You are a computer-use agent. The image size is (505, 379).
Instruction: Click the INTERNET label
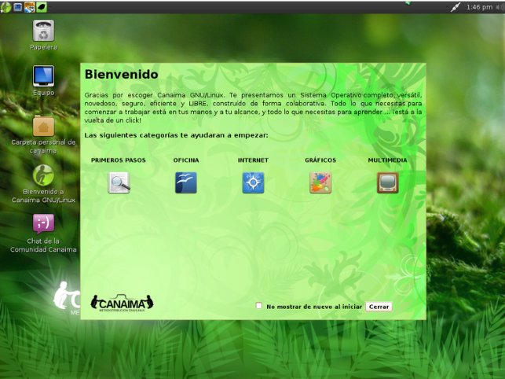253,160
